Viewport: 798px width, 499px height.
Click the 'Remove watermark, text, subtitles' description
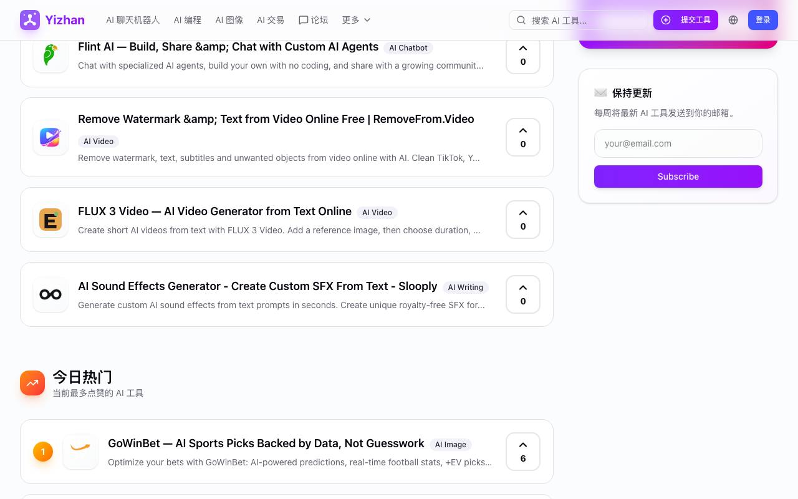pyautogui.click(x=279, y=158)
